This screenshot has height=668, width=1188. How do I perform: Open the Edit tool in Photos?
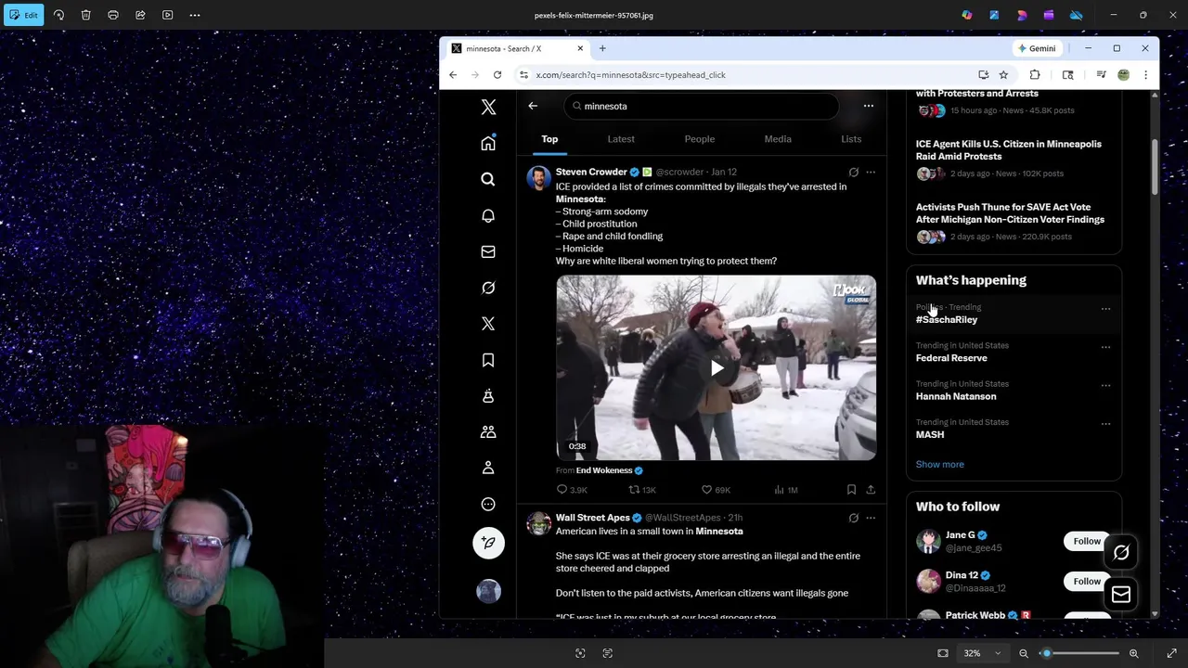(24, 15)
